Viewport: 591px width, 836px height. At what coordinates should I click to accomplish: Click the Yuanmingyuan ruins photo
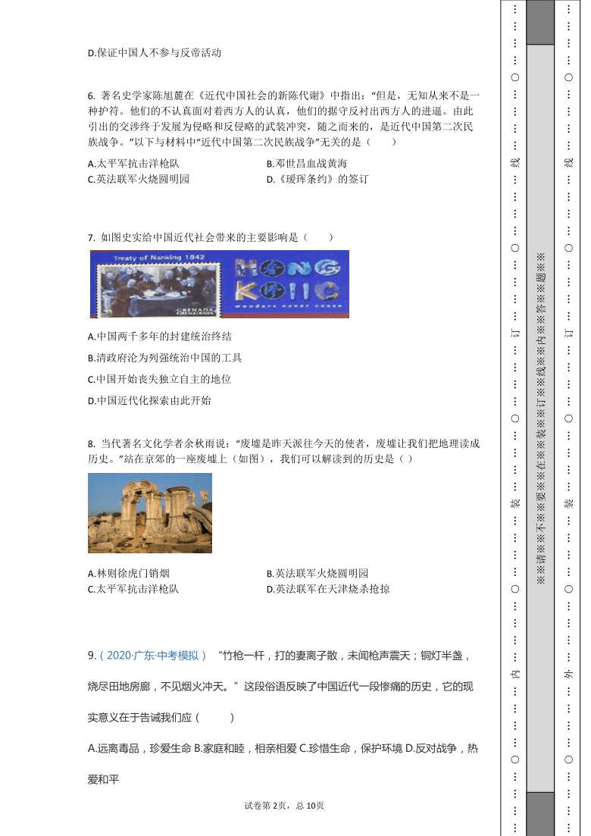tap(150, 513)
